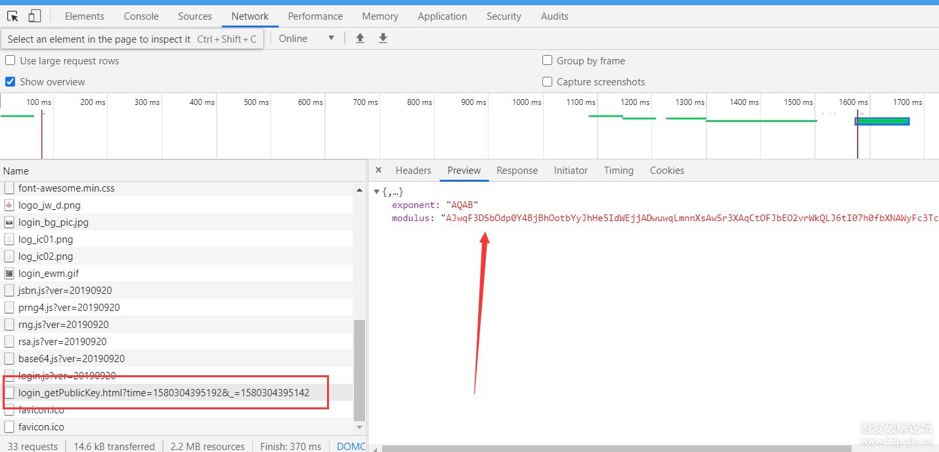The image size is (939, 452).
Task: Click the logo_jw_d.png file icon
Action: (9, 205)
